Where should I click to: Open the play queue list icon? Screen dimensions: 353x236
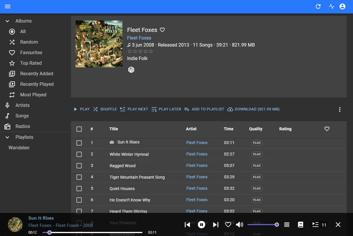287,225
